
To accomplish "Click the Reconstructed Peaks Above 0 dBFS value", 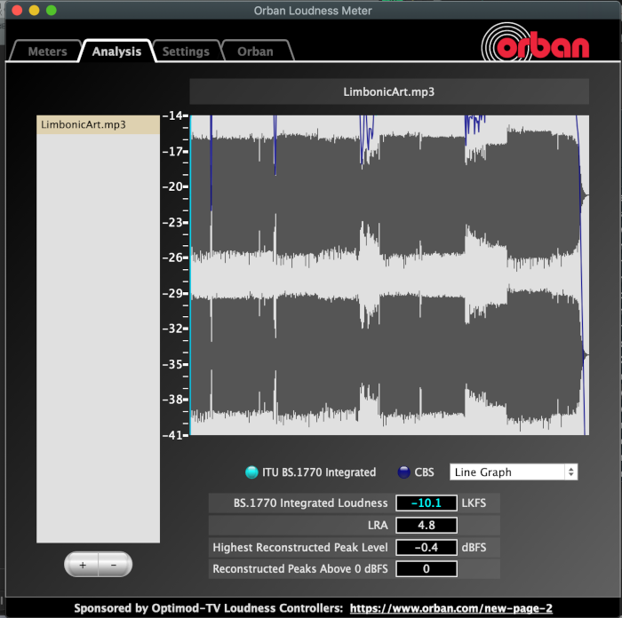I will point(426,569).
